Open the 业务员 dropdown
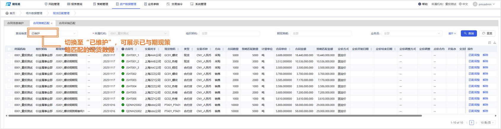501x129 pixels. click(411, 34)
